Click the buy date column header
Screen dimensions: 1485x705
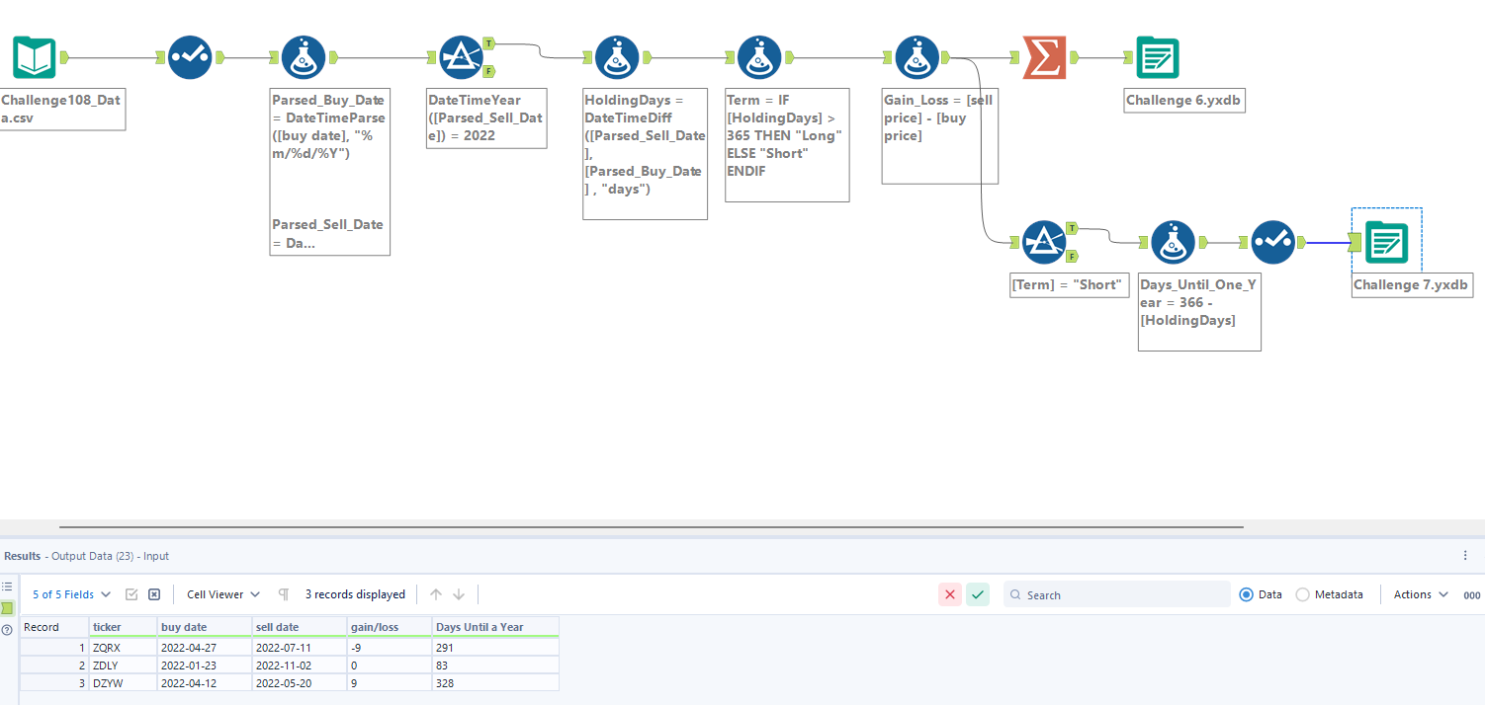[205, 627]
